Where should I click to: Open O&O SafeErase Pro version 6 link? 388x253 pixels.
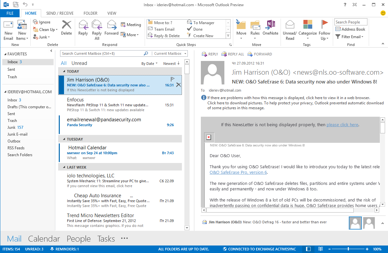[238, 172]
